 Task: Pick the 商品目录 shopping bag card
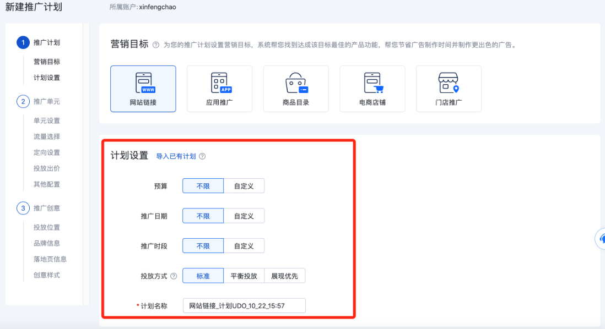(x=296, y=89)
